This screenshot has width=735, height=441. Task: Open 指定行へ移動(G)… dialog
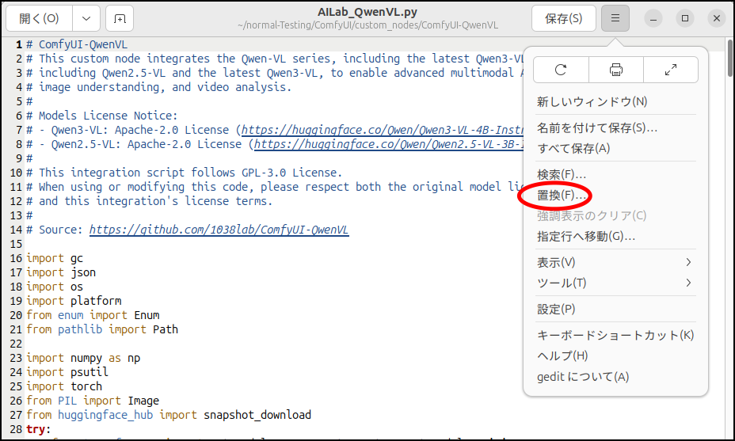click(586, 236)
